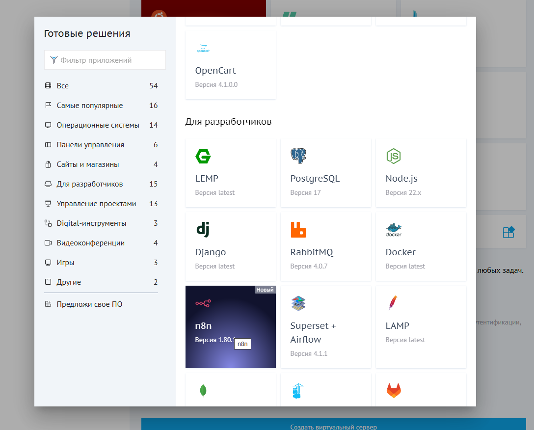Viewport: 534px width, 430px height.
Task: Click Создать виртуальный сервер button behind dialog
Action: tap(334, 425)
